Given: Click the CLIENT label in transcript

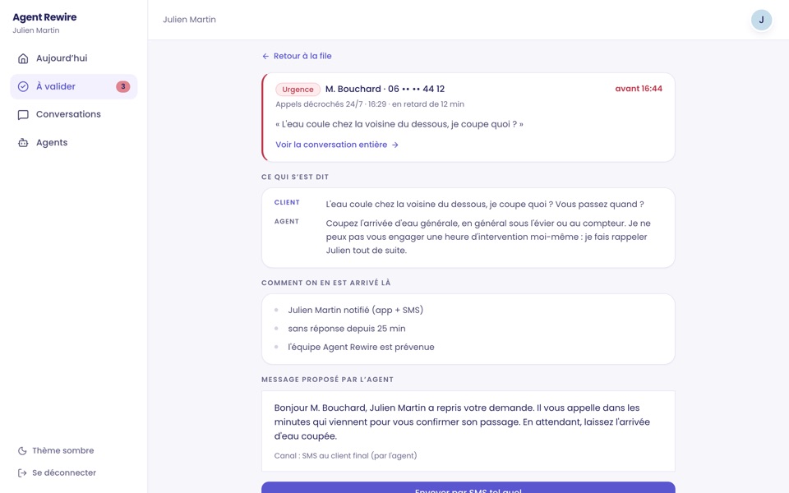Looking at the screenshot, I should point(287,202).
